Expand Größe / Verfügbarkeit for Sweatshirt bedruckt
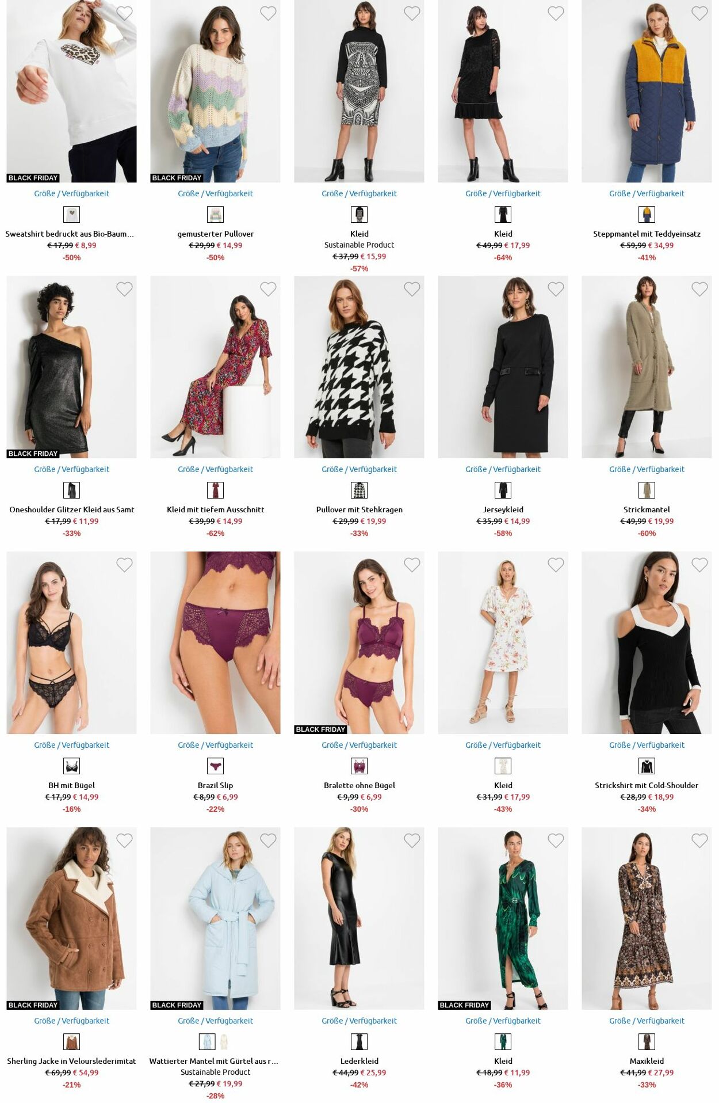Screen dimensions: 719x1103 71,193
